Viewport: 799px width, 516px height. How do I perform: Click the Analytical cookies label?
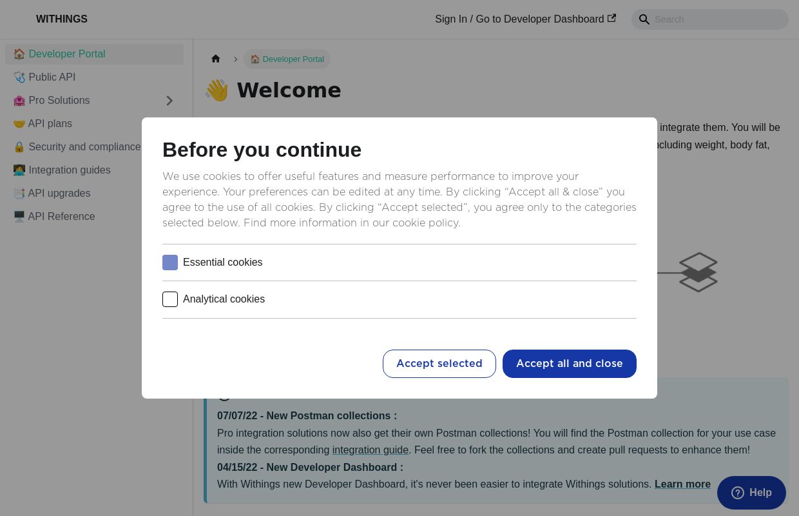tap(224, 299)
